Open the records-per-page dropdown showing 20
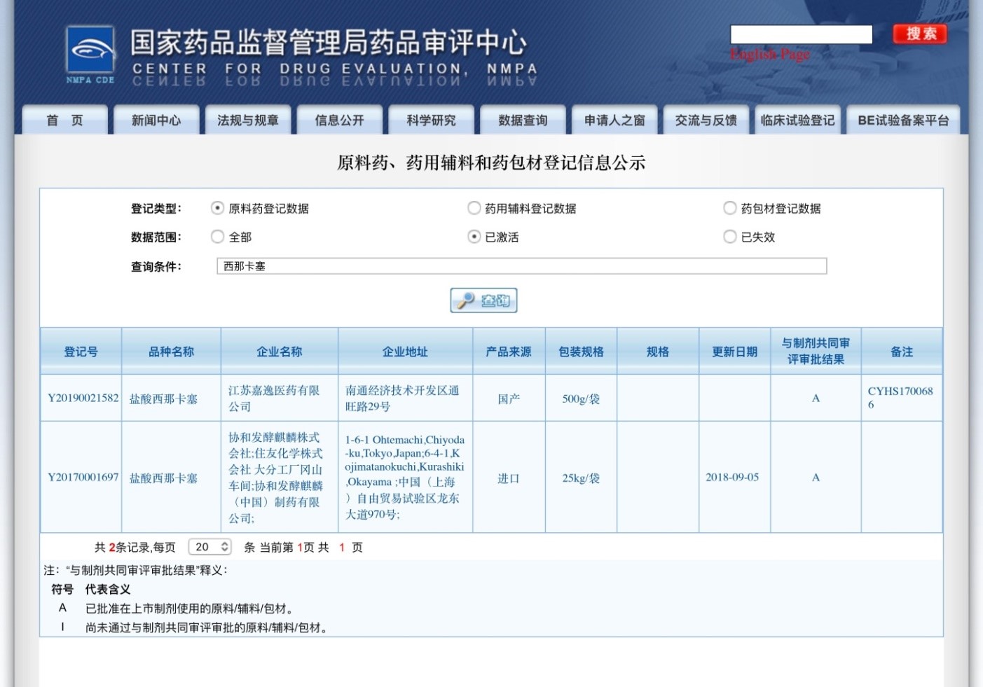 (x=210, y=547)
